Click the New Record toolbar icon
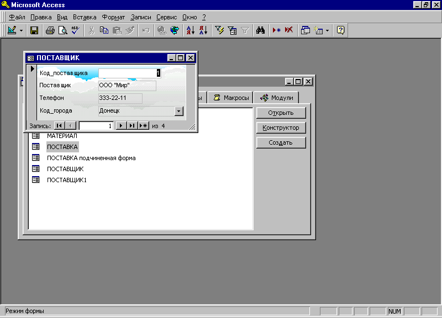The width and height of the screenshot is (442, 318). pos(276,30)
